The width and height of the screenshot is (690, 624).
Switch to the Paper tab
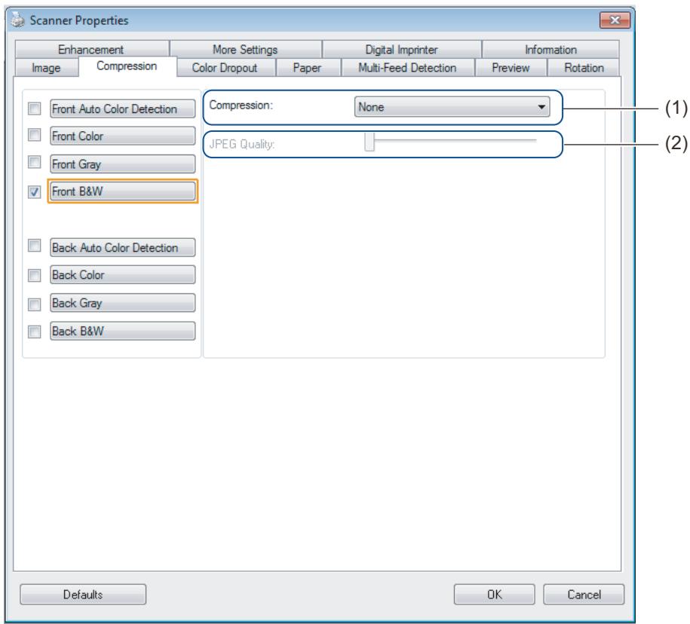pyautogui.click(x=307, y=68)
